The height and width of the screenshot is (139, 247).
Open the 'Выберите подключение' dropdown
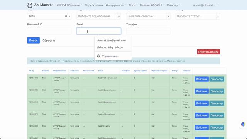[x=99, y=16]
